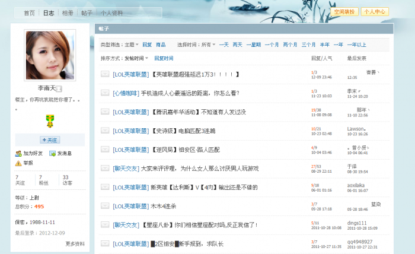Open last poster dings111 profile

(x=357, y=223)
